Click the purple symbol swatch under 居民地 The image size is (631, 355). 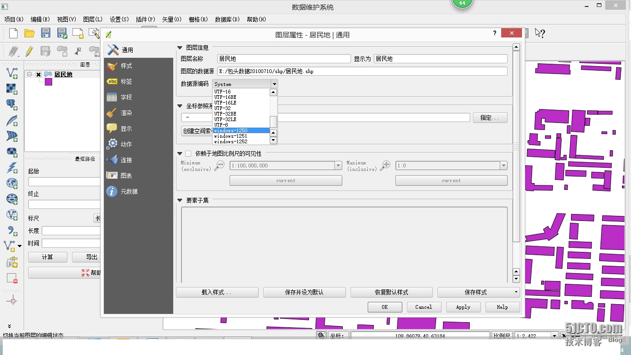49,82
